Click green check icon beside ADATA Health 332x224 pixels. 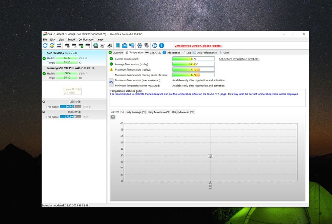[x=44, y=58]
